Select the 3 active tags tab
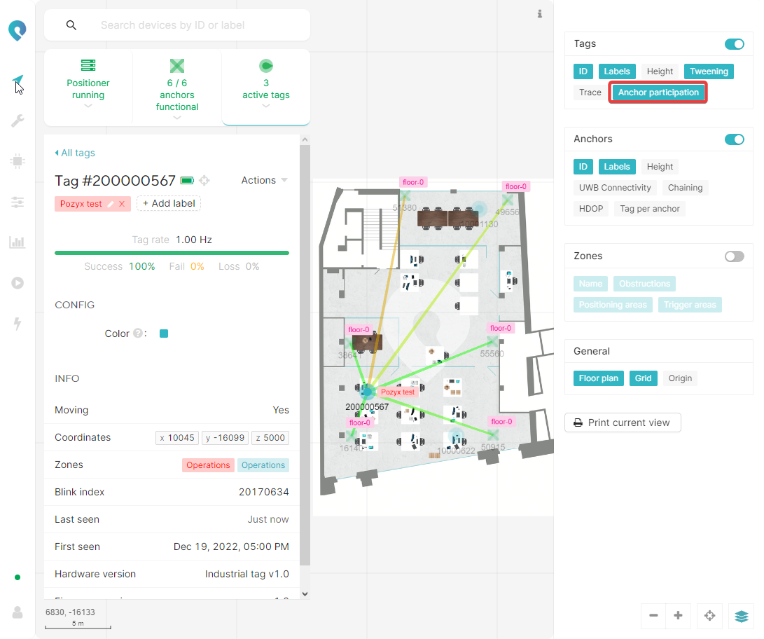Viewport: 764px width, 639px height. 266,88
